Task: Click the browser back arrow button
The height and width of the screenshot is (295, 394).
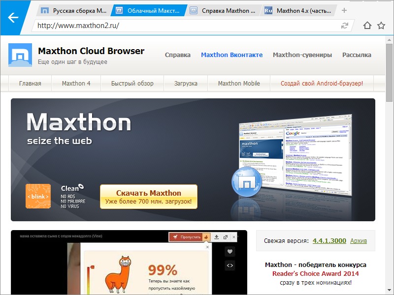Action: (13, 18)
